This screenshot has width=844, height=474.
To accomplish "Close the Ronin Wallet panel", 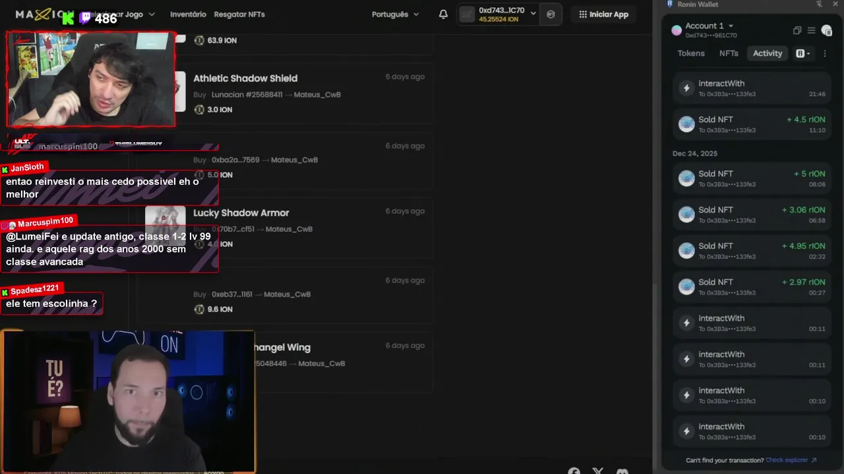I will [837, 4].
